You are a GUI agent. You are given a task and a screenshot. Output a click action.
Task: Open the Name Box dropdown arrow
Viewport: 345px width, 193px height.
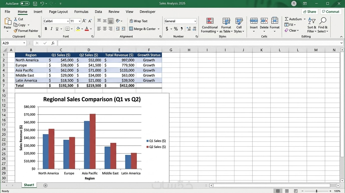tap(24, 43)
